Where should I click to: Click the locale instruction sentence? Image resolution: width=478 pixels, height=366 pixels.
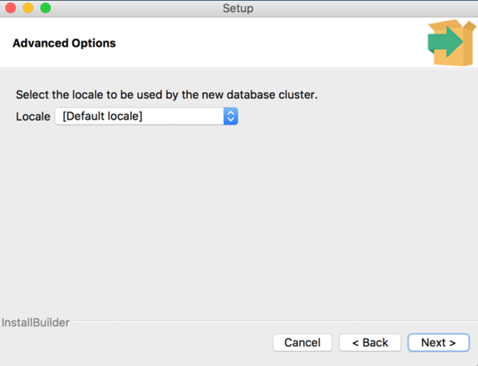167,95
